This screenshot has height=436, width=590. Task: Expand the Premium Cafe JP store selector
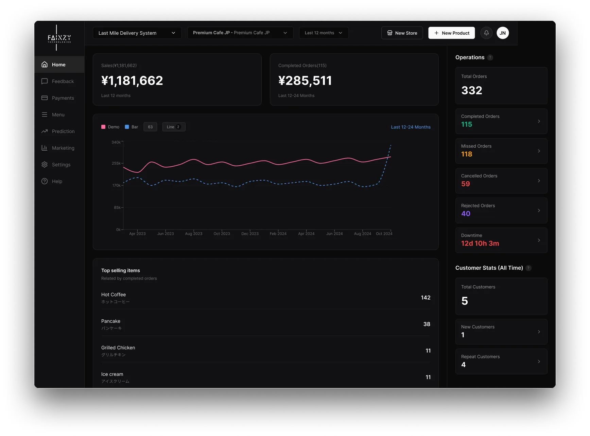[x=240, y=33]
